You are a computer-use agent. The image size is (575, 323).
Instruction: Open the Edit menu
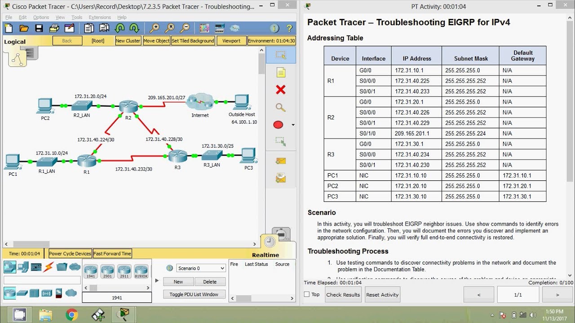[x=22, y=17]
